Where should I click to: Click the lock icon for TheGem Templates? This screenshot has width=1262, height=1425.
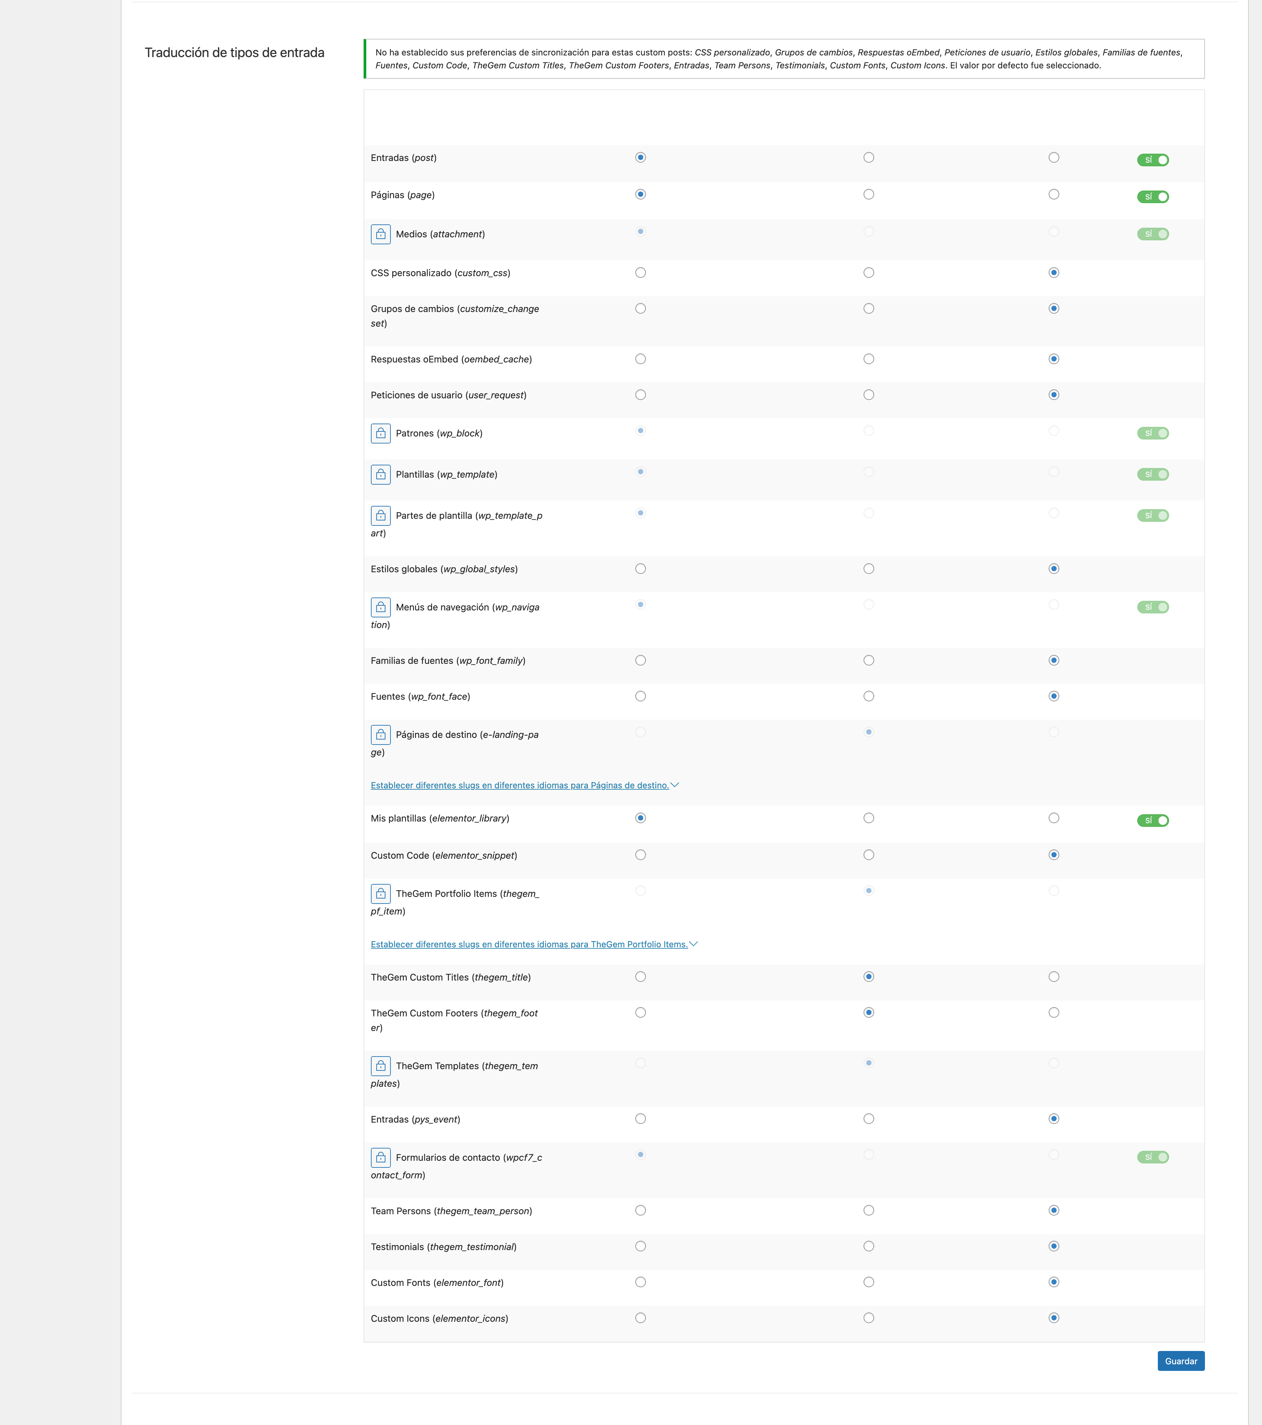(x=381, y=1066)
